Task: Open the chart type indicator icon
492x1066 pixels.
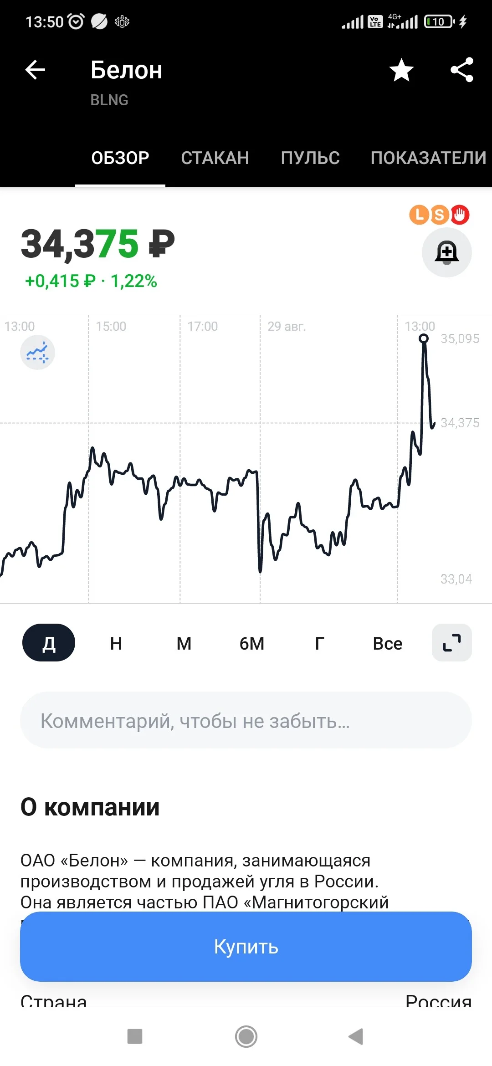Action: [x=37, y=352]
